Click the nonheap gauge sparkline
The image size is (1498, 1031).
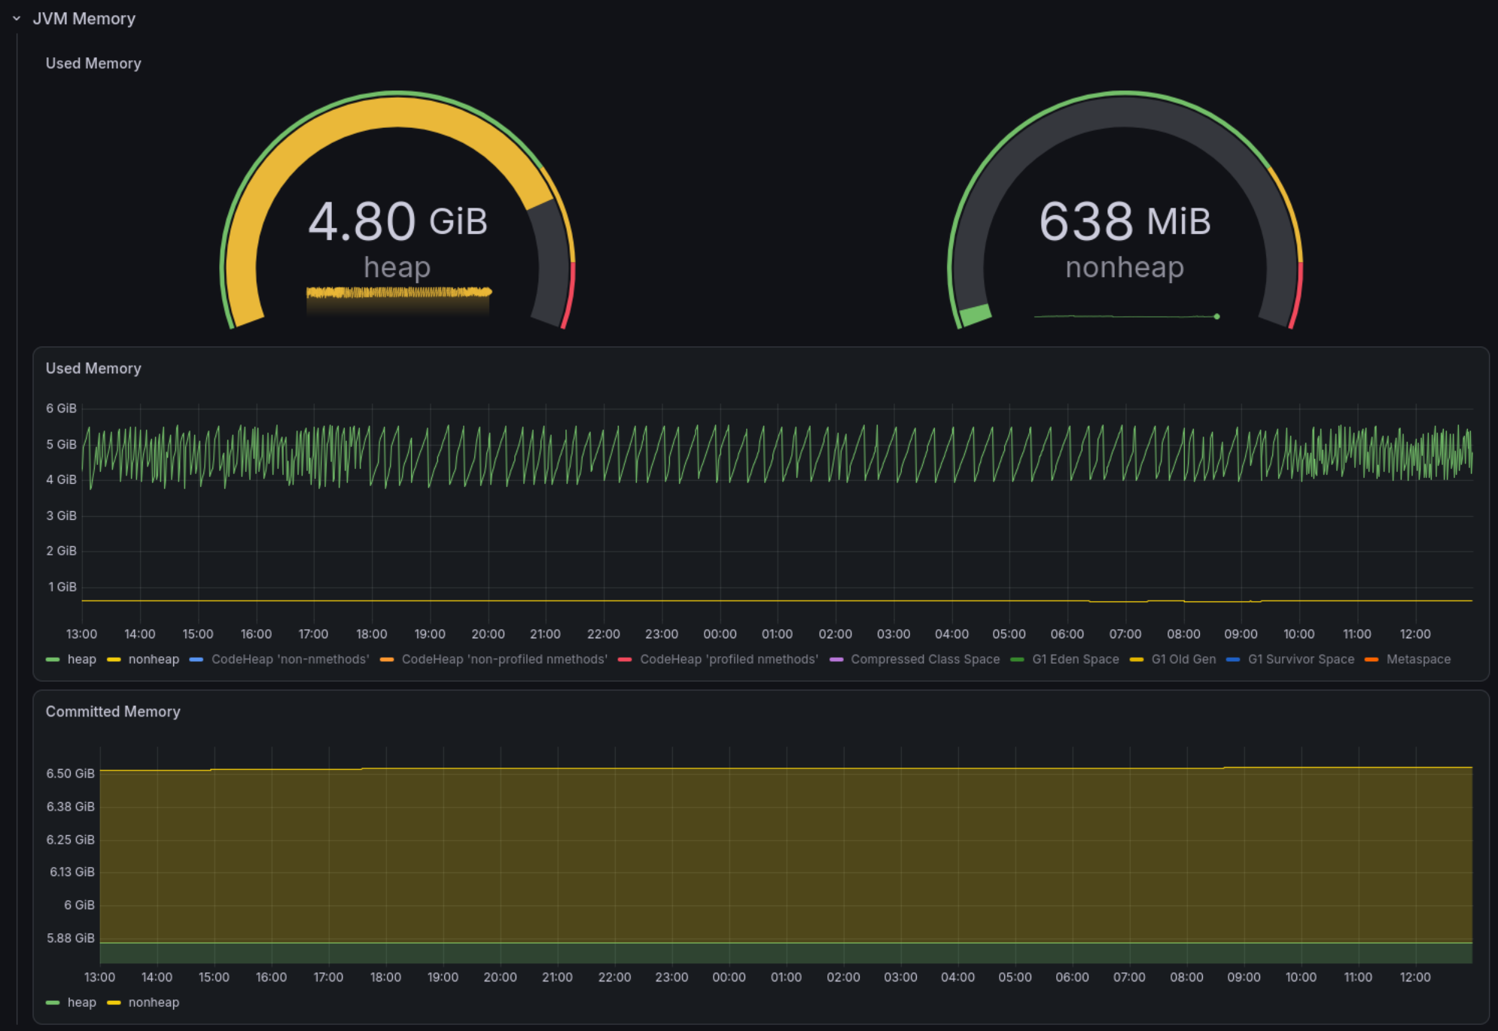pyautogui.click(x=1127, y=316)
